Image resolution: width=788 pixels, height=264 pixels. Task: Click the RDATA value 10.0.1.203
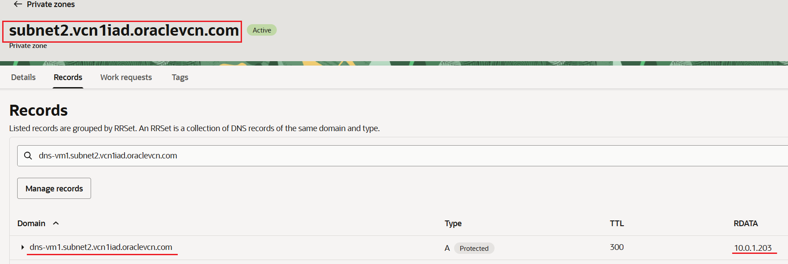753,248
